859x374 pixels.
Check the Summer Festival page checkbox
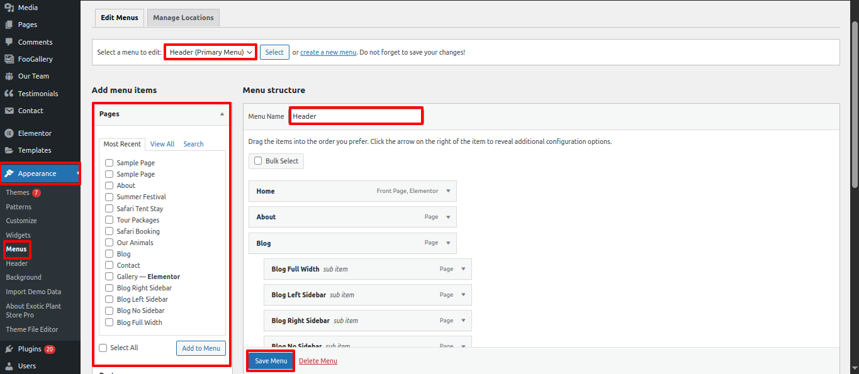tap(109, 197)
